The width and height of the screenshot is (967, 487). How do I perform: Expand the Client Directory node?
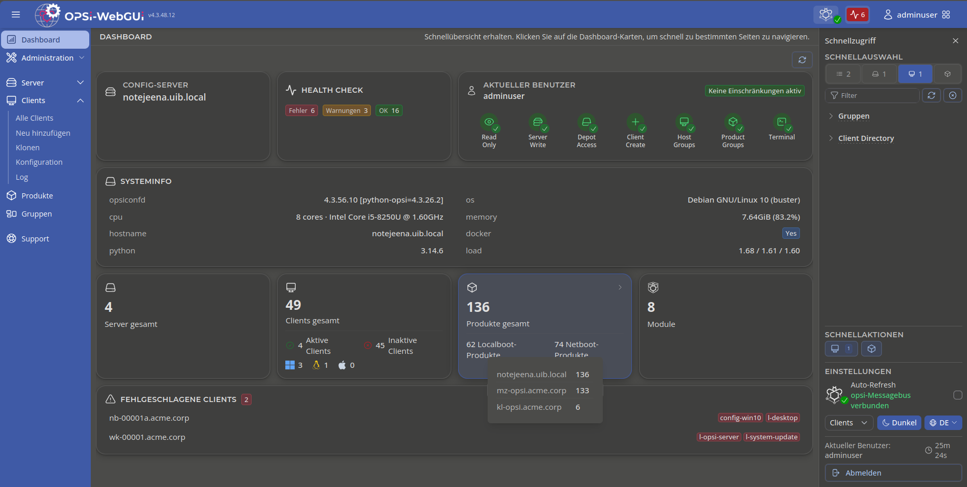(831, 138)
